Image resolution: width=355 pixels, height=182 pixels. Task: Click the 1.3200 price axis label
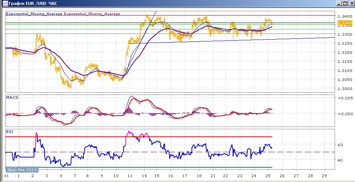coord(345,52)
